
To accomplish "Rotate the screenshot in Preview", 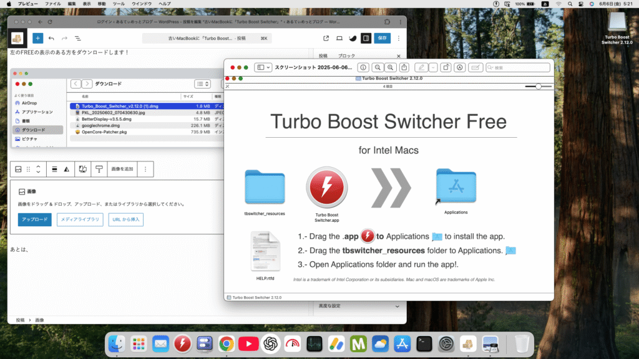I will [x=446, y=67].
